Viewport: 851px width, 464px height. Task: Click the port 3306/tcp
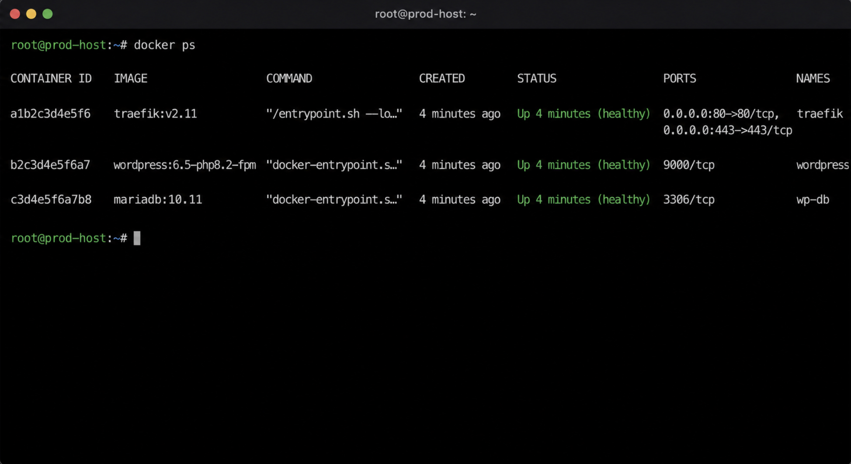click(689, 200)
